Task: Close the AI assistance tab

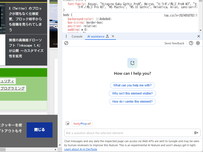Action: pos(113,36)
